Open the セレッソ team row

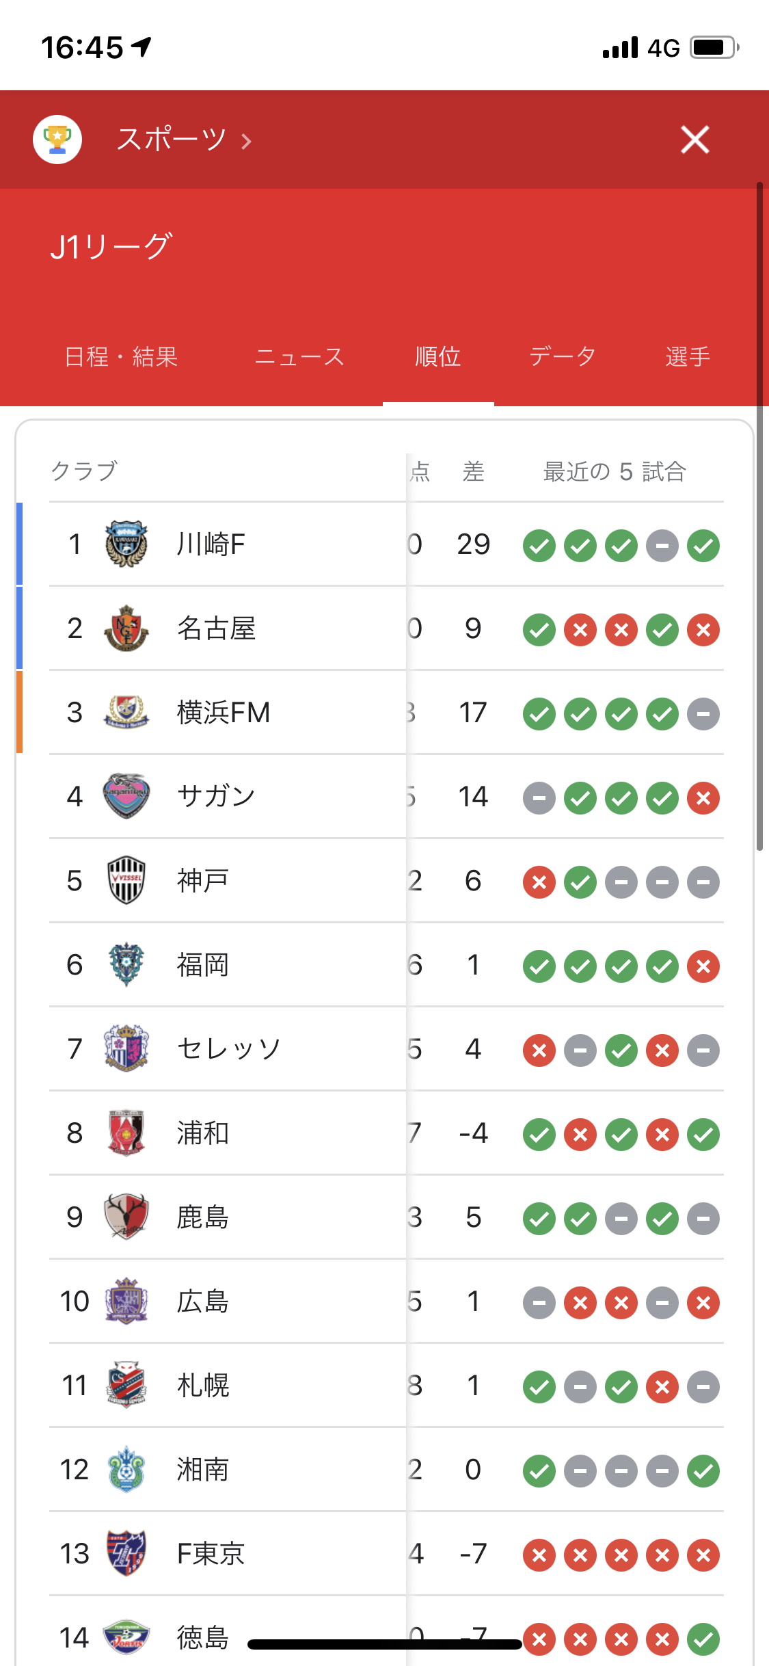pyautogui.click(x=229, y=1049)
